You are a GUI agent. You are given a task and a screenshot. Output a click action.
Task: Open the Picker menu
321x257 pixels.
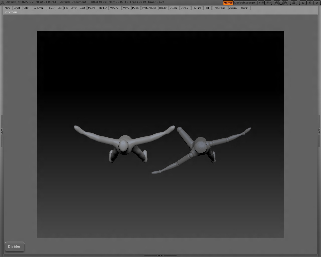click(136, 8)
